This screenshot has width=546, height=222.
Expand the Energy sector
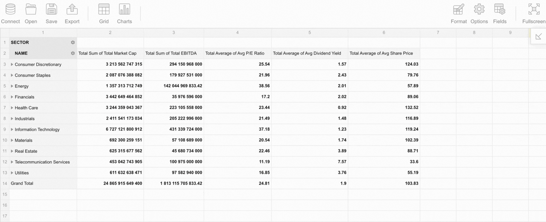coord(12,86)
